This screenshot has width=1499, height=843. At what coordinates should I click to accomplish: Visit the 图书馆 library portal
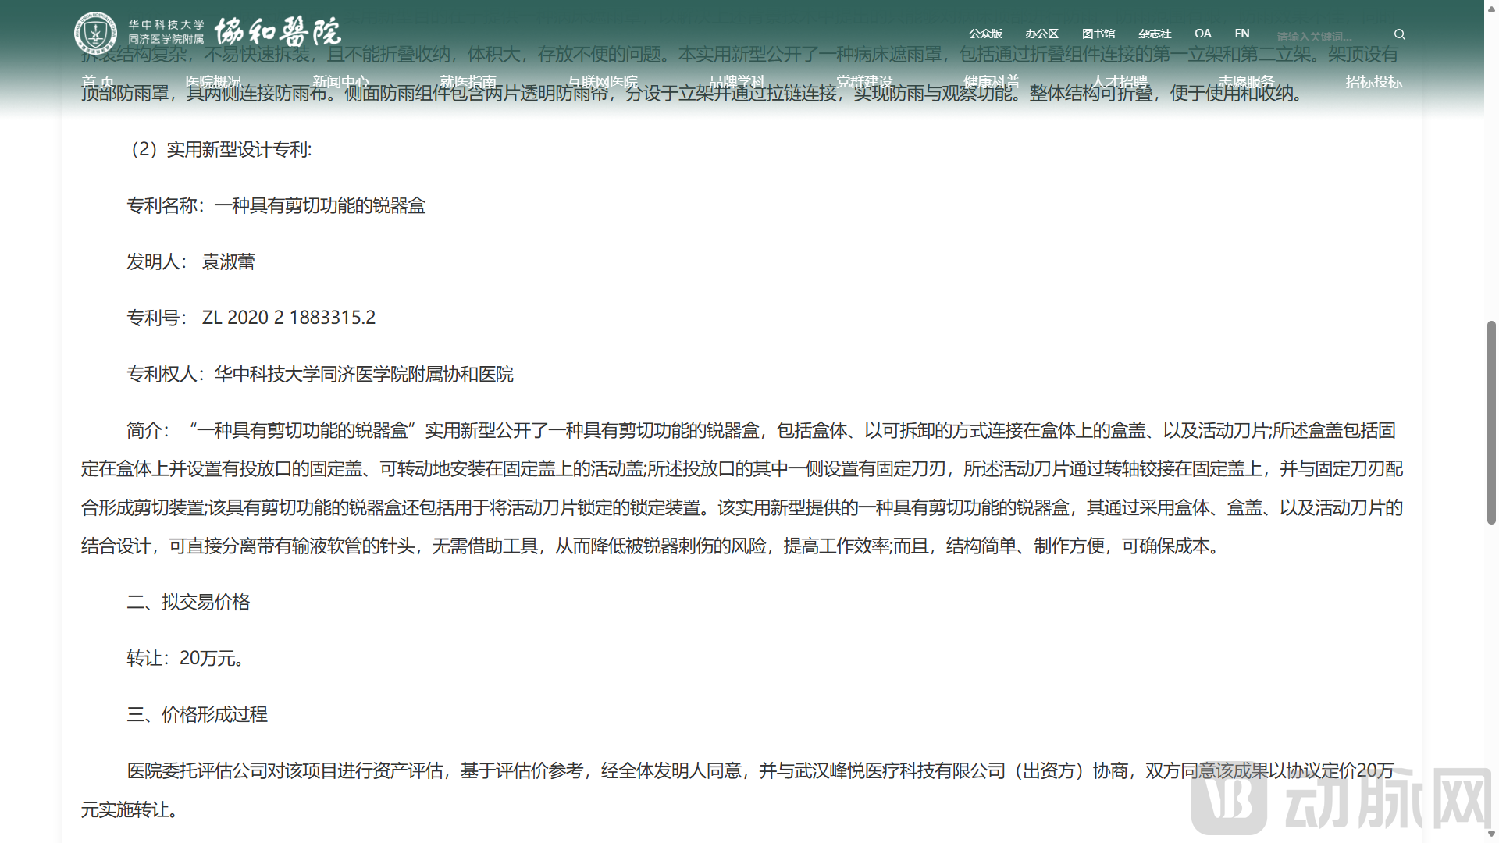1098,34
